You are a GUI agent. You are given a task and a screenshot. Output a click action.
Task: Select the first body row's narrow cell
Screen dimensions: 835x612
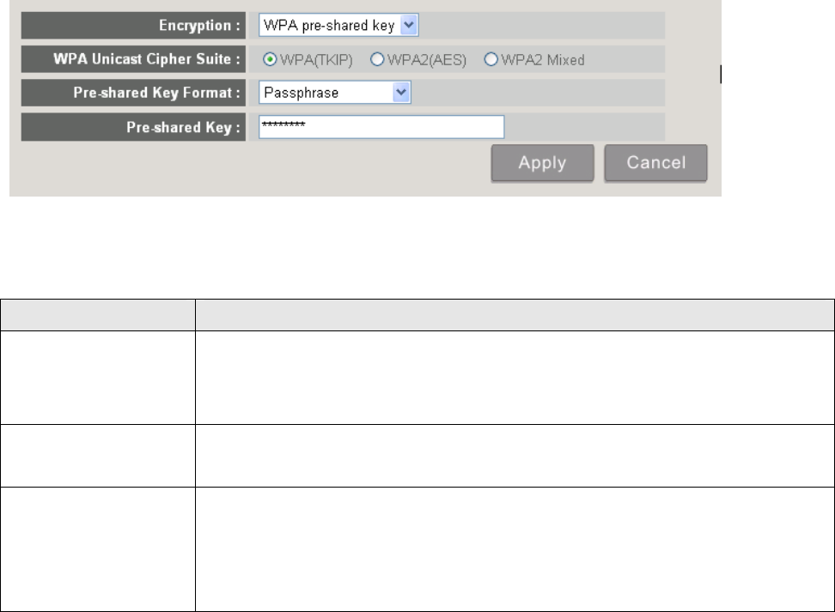click(97, 378)
